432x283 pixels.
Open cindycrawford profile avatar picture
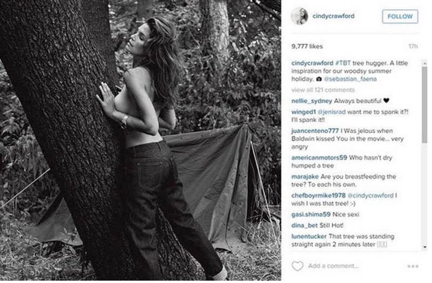pos(300,16)
